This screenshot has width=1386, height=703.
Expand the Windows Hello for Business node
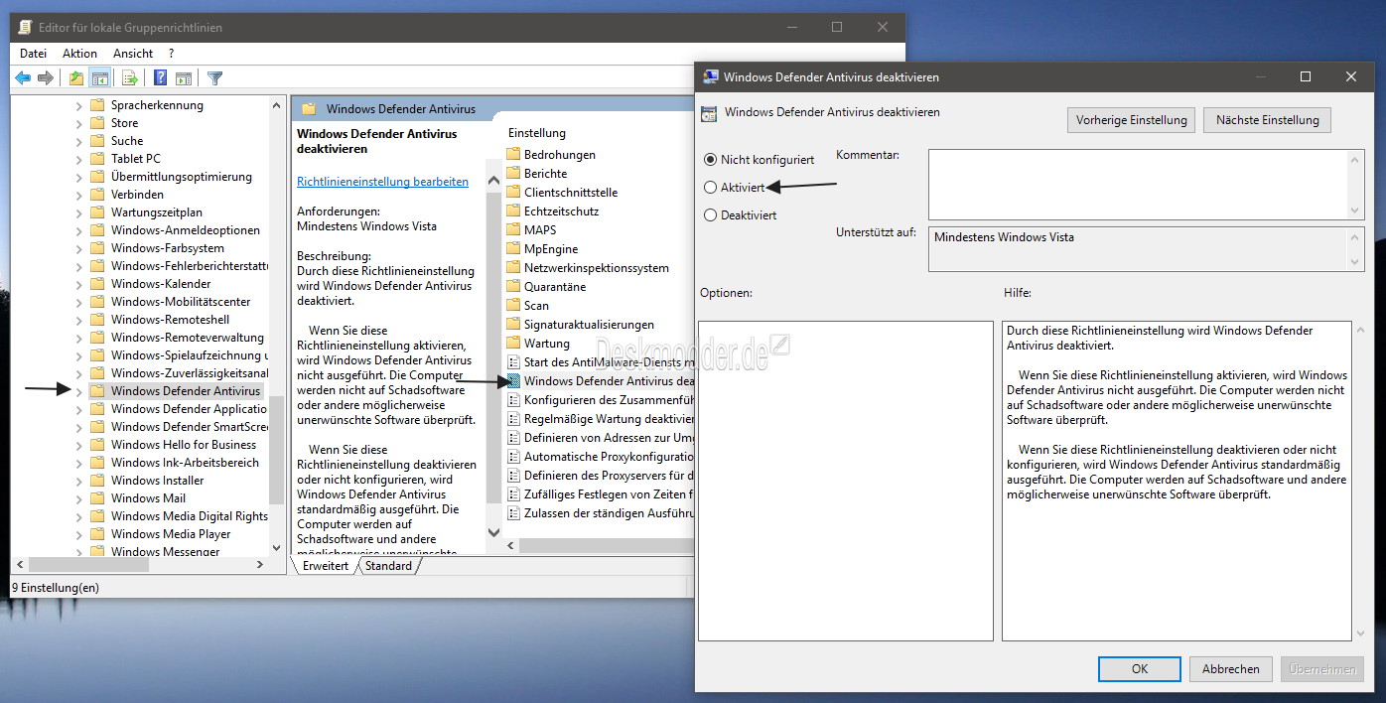point(79,445)
